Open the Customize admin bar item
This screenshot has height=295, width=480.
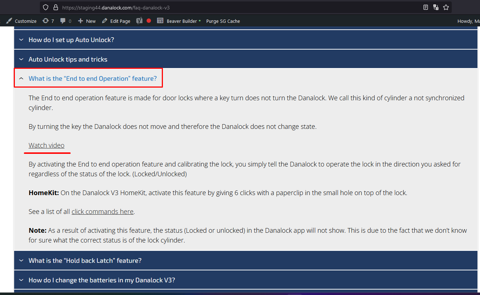click(21, 21)
